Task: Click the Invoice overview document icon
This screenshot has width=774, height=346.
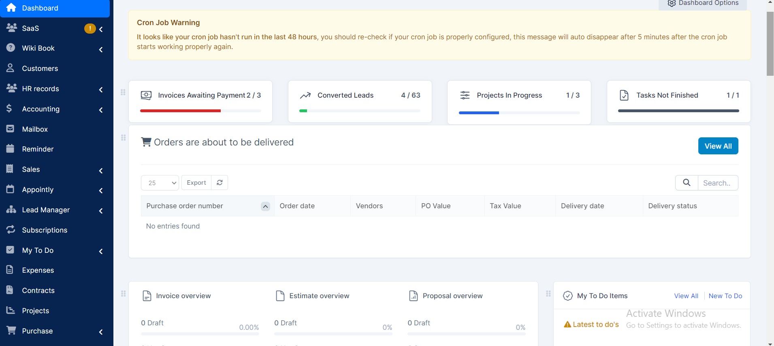Action: [x=147, y=296]
